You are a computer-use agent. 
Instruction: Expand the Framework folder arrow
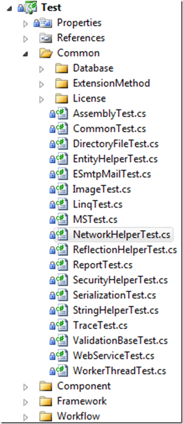pyautogui.click(x=26, y=402)
